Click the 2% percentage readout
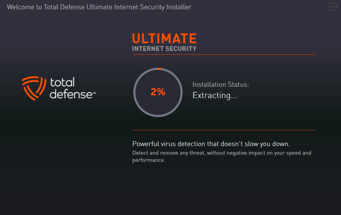 (x=158, y=92)
